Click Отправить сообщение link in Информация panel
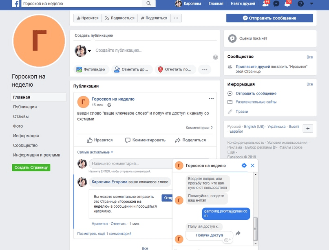Image resolution: width=329 pixels, height=250 pixels. (256, 94)
